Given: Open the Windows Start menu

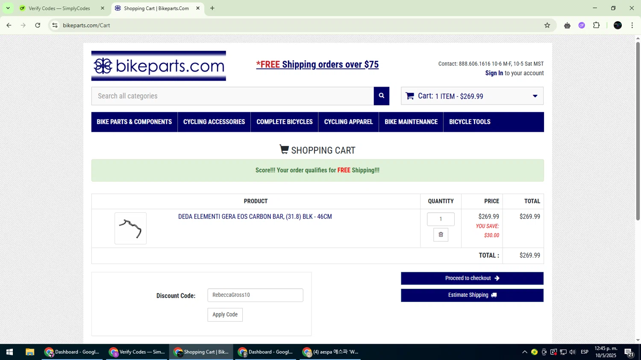Looking at the screenshot, I should [x=9, y=352].
